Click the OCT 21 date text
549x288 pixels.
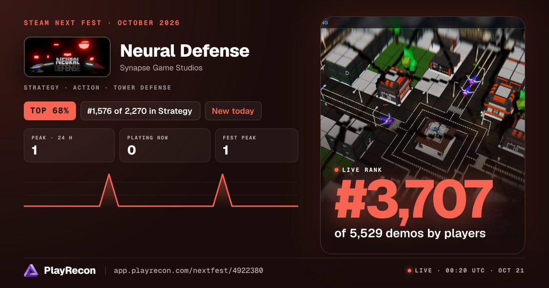(511, 271)
